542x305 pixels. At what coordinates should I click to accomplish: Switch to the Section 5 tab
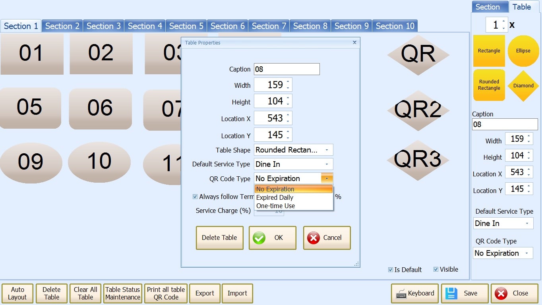coord(186,26)
